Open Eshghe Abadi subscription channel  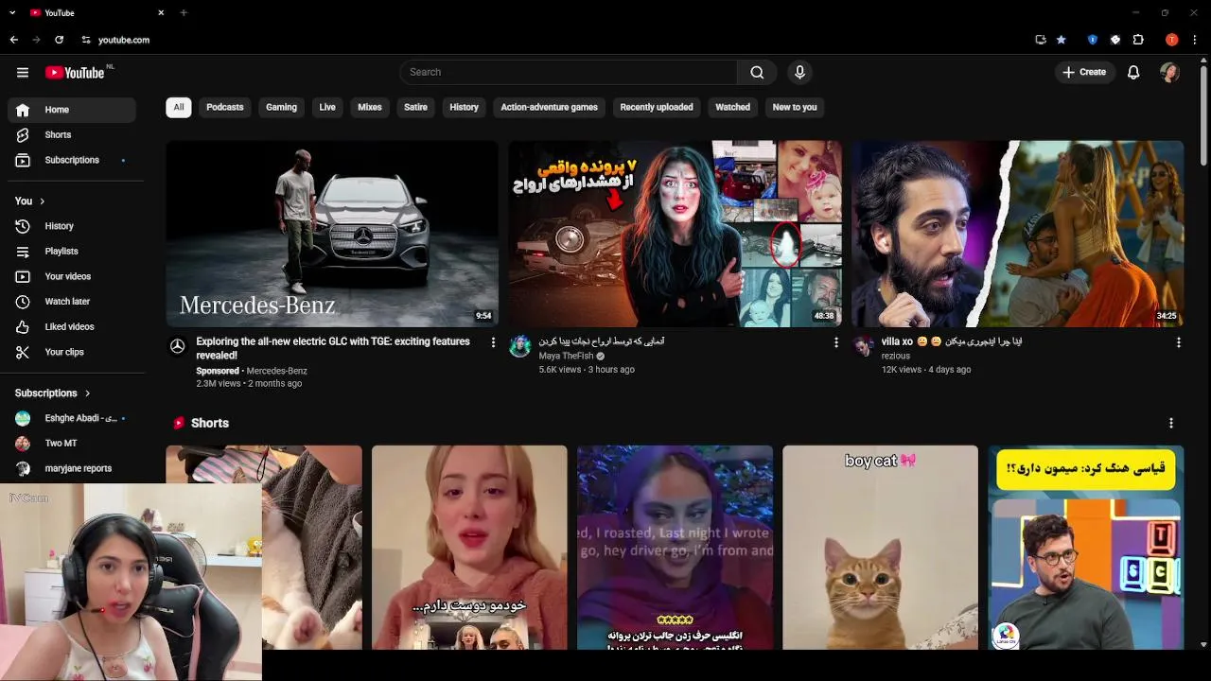coord(72,418)
